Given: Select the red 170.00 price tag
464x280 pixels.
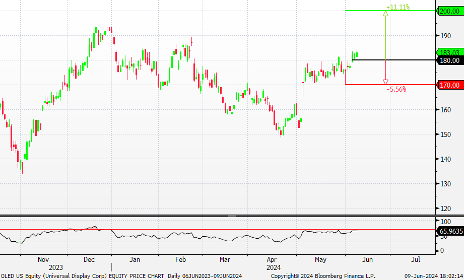Looking at the screenshot, I should point(449,85).
